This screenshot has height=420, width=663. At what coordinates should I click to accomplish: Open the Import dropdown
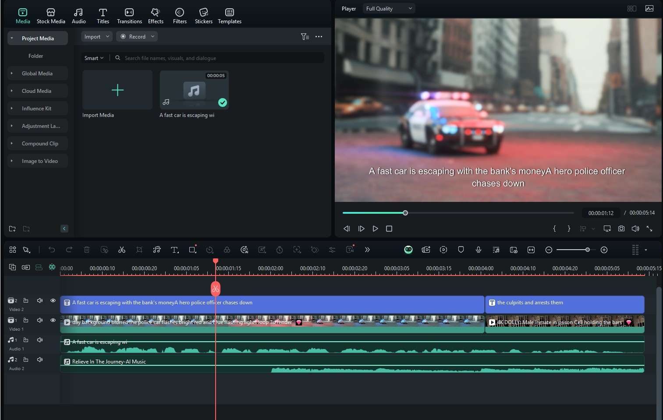97,37
